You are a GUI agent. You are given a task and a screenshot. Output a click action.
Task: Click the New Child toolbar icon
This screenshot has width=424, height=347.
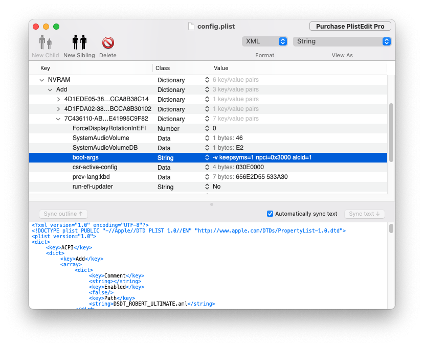(45, 42)
